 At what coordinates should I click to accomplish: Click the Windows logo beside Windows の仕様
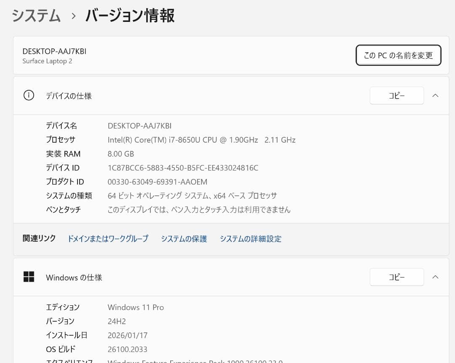29,277
